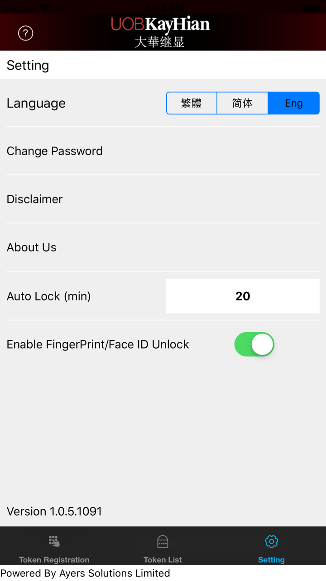
Task: Open the Disclaimer page
Action: pos(35,199)
